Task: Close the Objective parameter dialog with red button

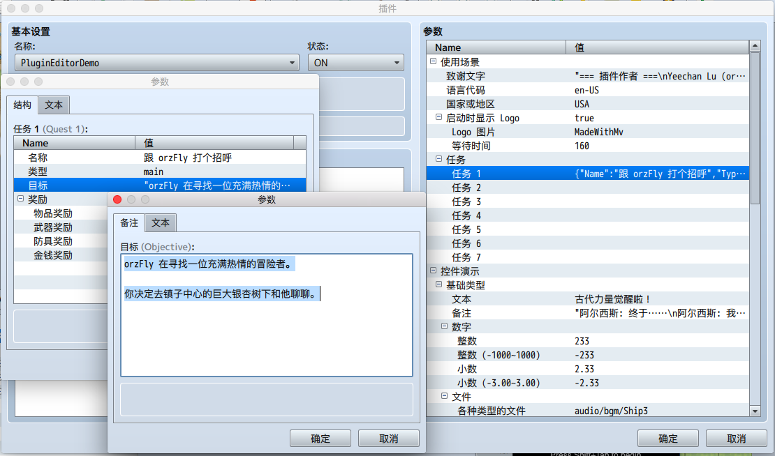Action: click(x=117, y=199)
